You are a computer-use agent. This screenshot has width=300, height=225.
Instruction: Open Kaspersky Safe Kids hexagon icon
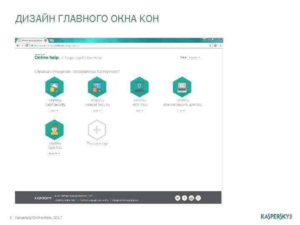[x=55, y=130]
